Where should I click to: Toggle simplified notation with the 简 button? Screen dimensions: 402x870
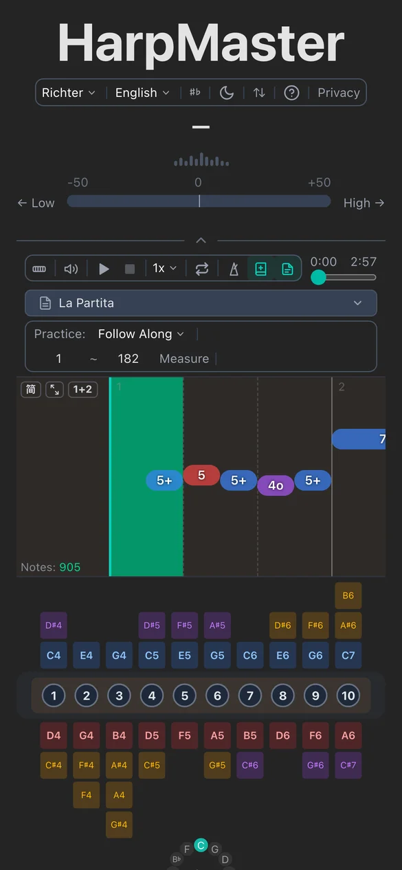coord(30,390)
